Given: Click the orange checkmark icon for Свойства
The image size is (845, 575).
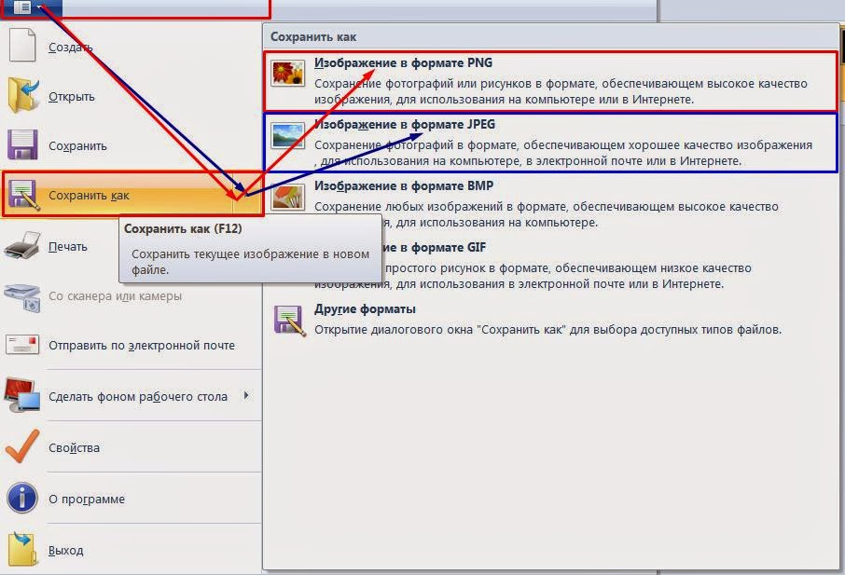Looking at the screenshot, I should pyautogui.click(x=22, y=446).
